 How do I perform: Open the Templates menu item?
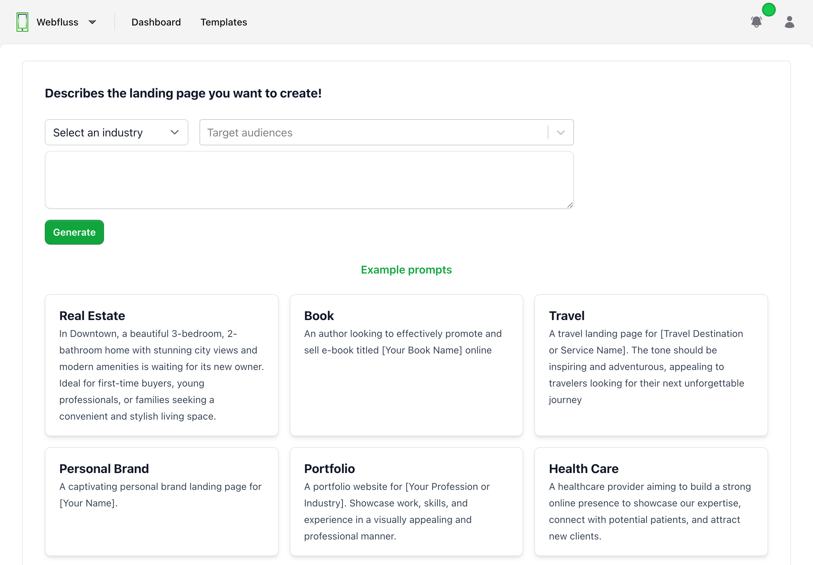[224, 22]
